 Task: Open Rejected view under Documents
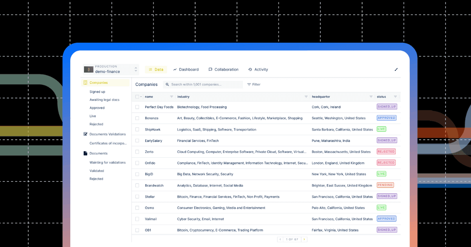[96, 179]
